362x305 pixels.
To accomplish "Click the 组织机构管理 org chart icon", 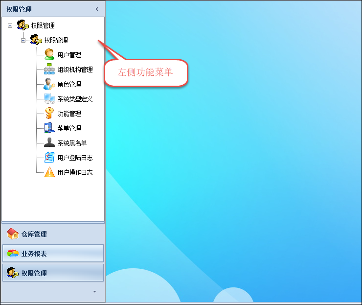I will point(49,69).
